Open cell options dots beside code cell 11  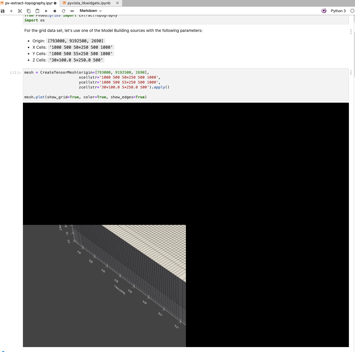pyautogui.click(x=351, y=72)
